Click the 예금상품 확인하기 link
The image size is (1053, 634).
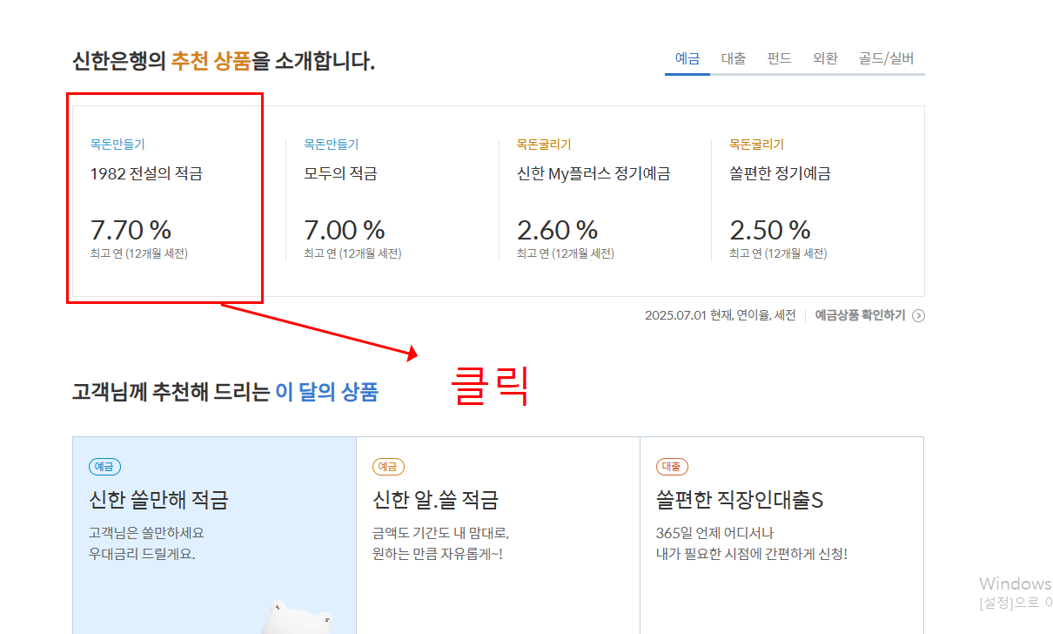(860, 315)
